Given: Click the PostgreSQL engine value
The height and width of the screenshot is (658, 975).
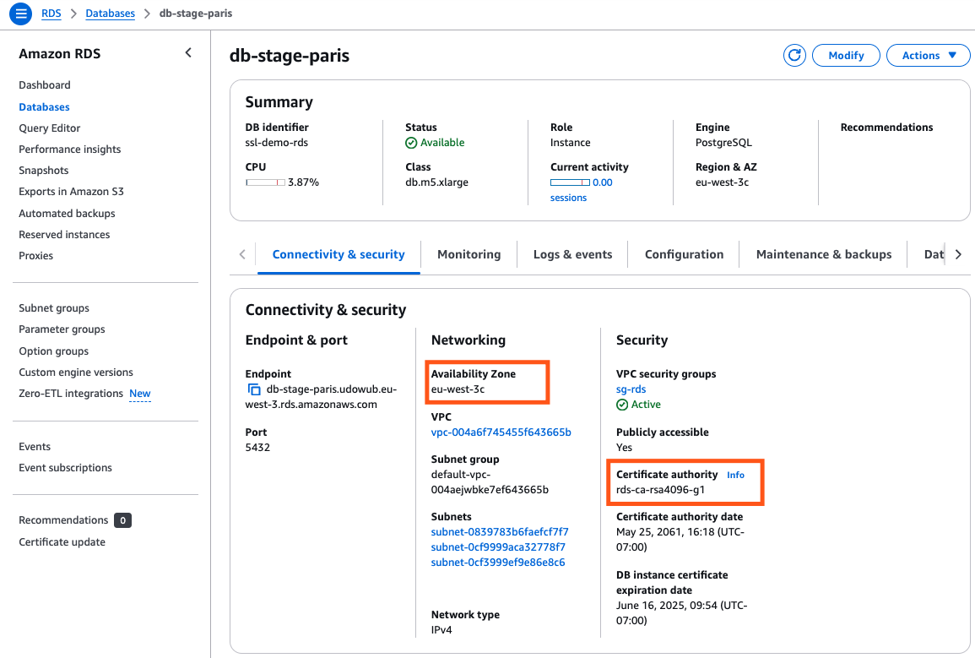Looking at the screenshot, I should (723, 143).
